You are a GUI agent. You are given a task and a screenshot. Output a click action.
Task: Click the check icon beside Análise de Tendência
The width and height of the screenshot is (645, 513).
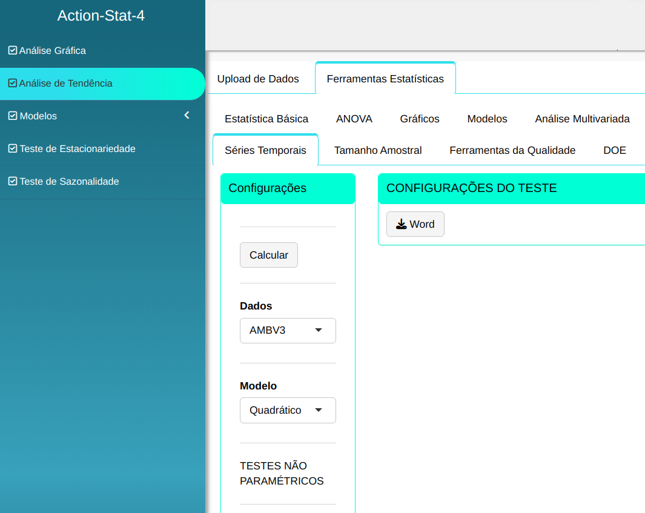tap(13, 83)
